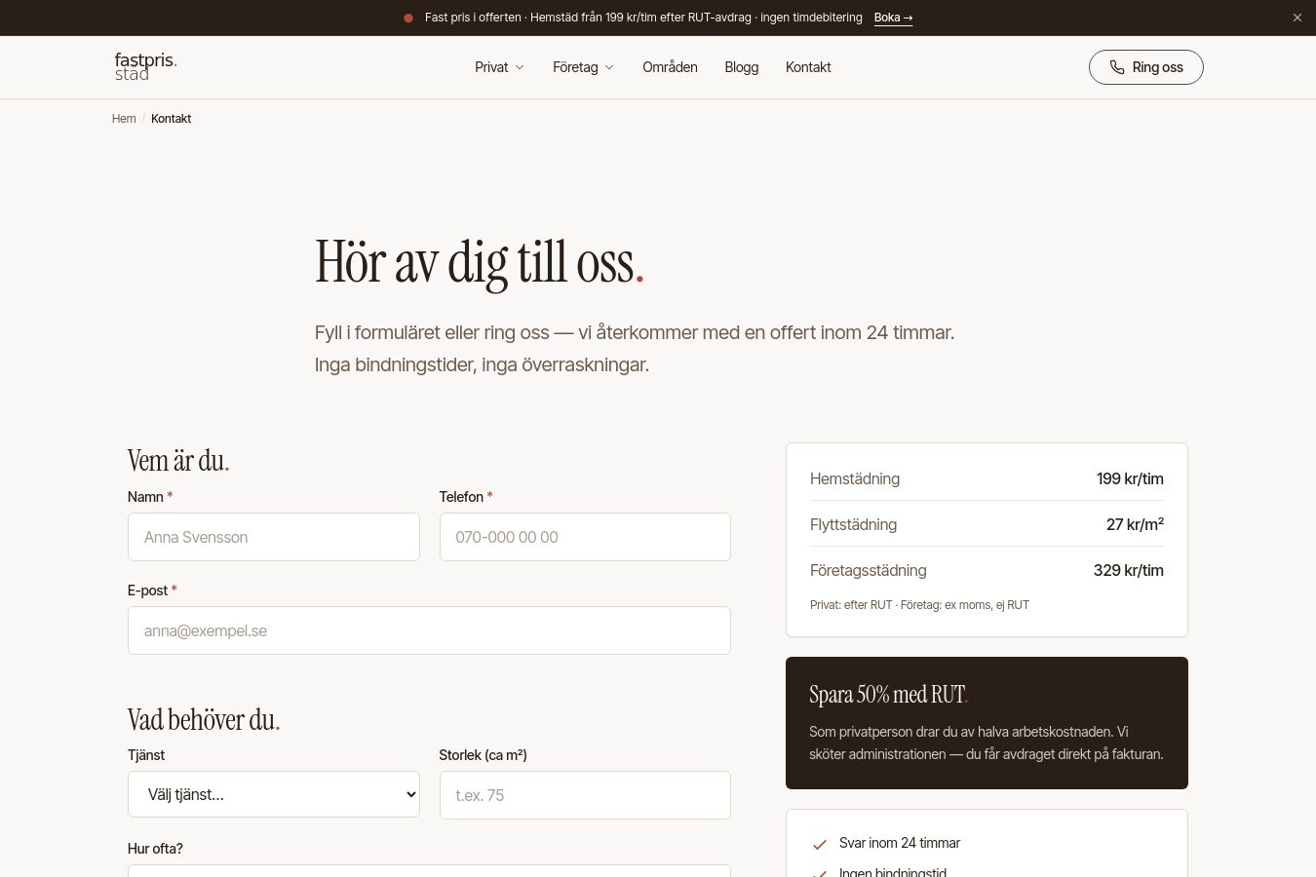Click the Kontakt breadcrumb item
1316x877 pixels.
[171, 119]
